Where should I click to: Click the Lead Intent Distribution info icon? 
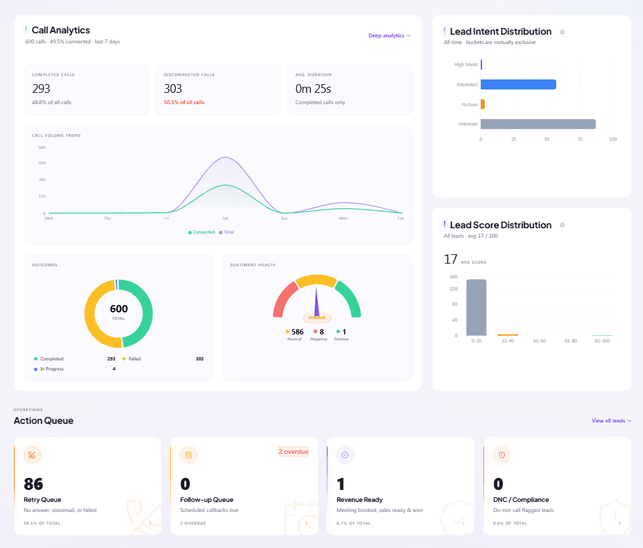[562, 32]
